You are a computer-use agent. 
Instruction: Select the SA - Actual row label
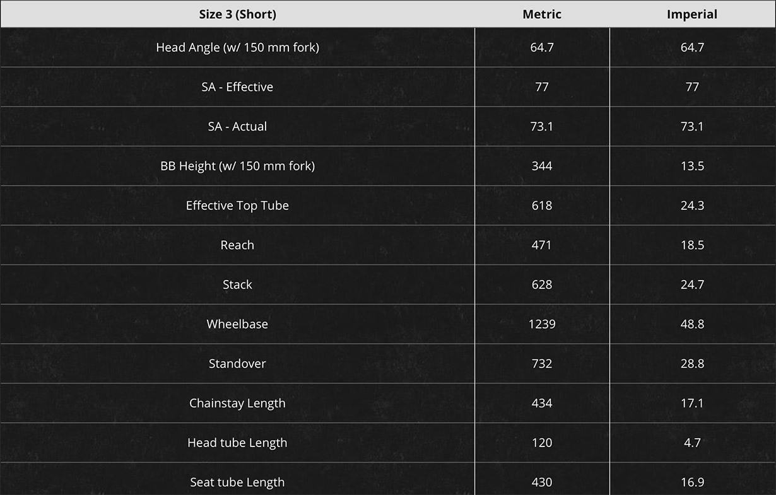[x=237, y=127]
